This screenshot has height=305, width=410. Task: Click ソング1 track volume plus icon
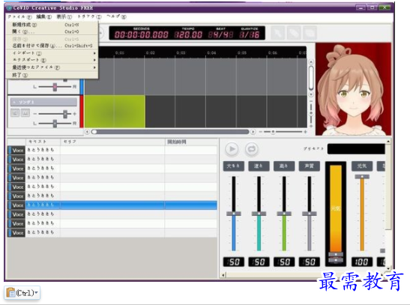[74, 114]
